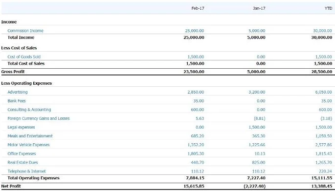The height and width of the screenshot is (191, 335).
Task: Click Cost of Goods Sold Jan-17 value 0.00
Action: (x=261, y=57)
